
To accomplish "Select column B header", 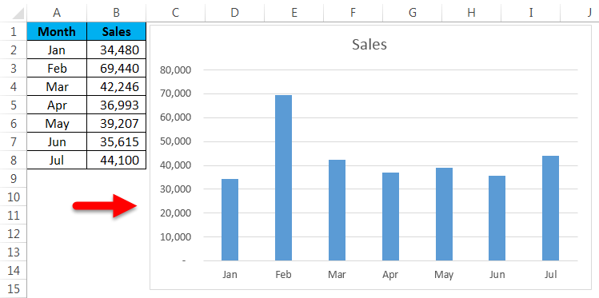I will click(x=117, y=12).
